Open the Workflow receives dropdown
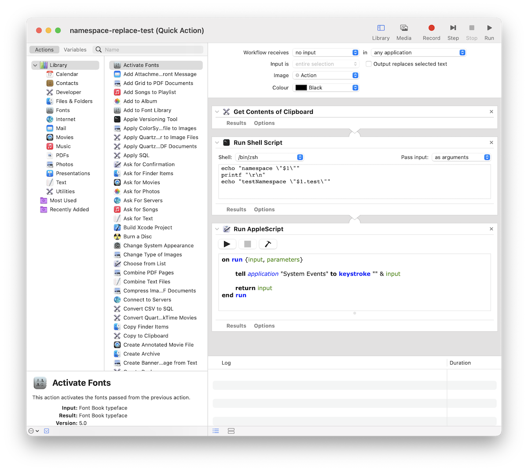528x471 pixels. coord(326,52)
